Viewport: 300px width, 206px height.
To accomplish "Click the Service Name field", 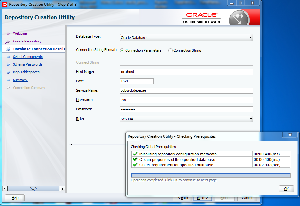I will 187,90.
